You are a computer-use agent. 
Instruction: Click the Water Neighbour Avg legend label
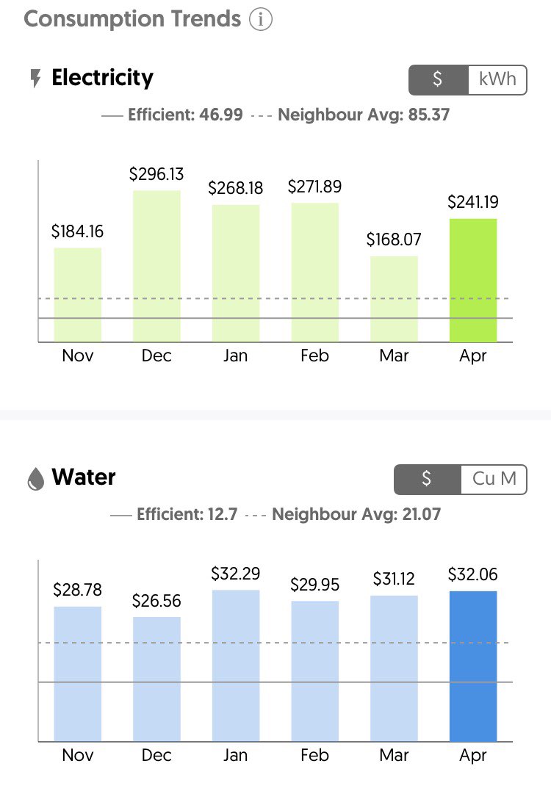pyautogui.click(x=356, y=514)
